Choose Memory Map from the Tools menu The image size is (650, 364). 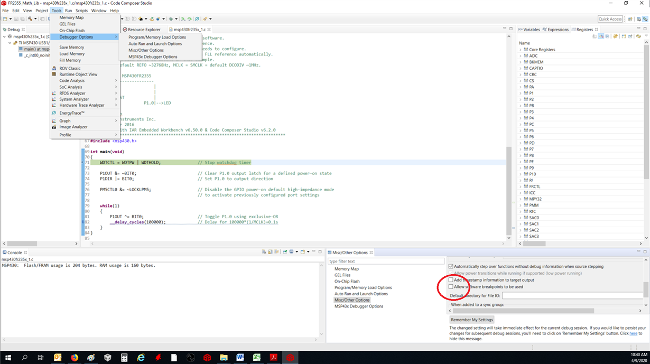coord(85,17)
